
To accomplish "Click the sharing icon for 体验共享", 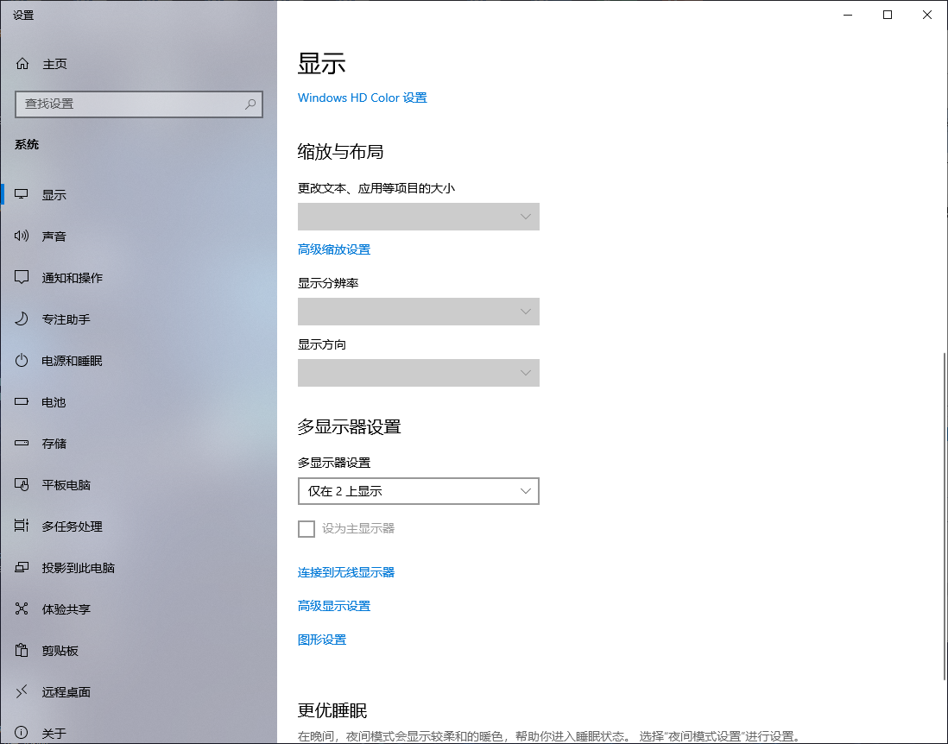I will point(22,608).
